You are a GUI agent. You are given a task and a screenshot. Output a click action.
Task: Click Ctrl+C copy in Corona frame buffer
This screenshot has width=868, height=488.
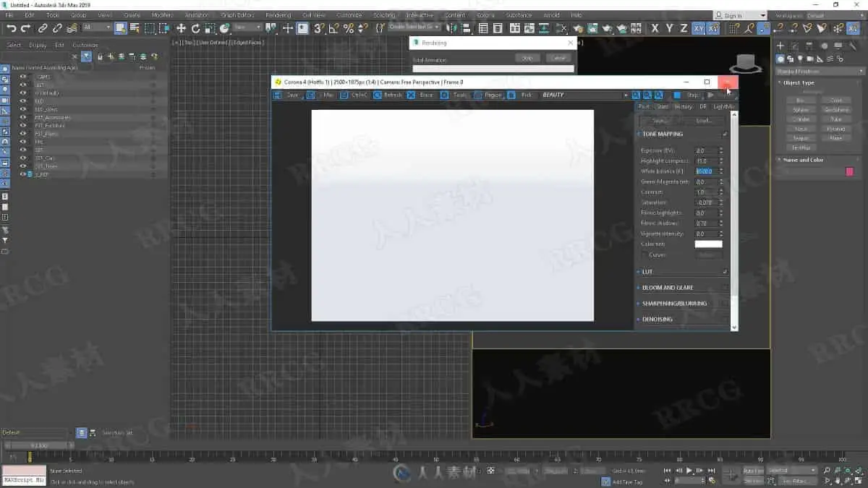pyautogui.click(x=354, y=95)
